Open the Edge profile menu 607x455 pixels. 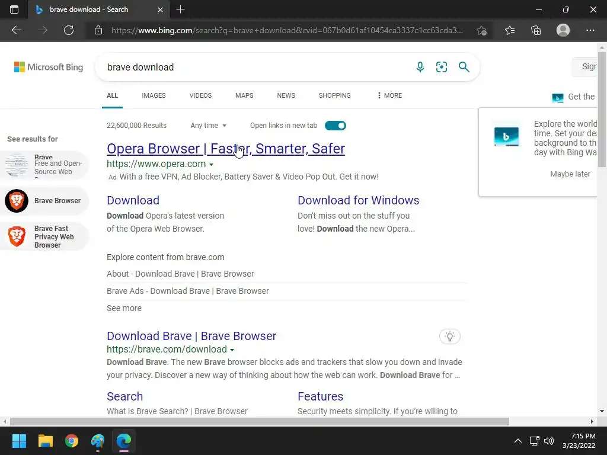(x=563, y=30)
